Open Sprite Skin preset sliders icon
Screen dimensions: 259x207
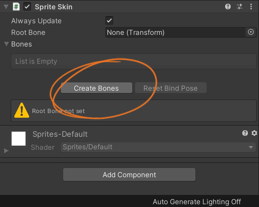[x=240, y=7]
